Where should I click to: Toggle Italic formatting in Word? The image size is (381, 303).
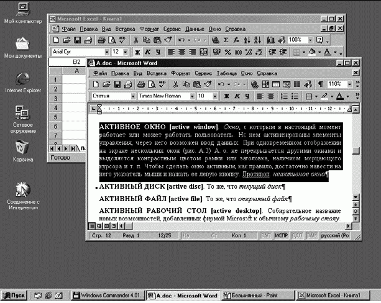237,96
